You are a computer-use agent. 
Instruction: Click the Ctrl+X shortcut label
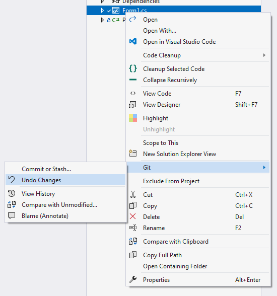244,195
